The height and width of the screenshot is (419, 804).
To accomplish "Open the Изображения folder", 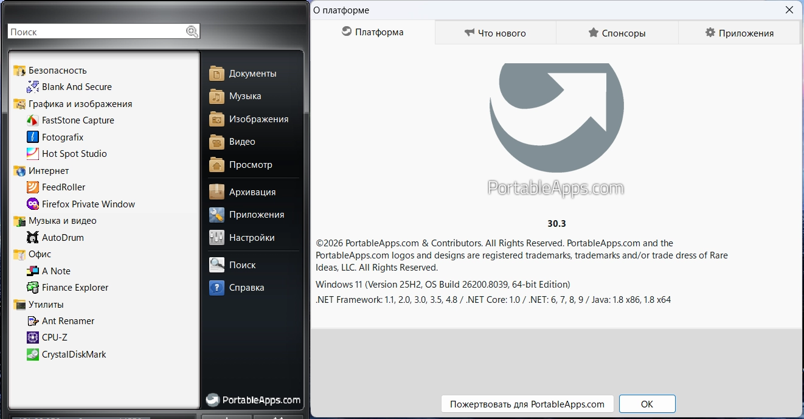I will click(249, 119).
